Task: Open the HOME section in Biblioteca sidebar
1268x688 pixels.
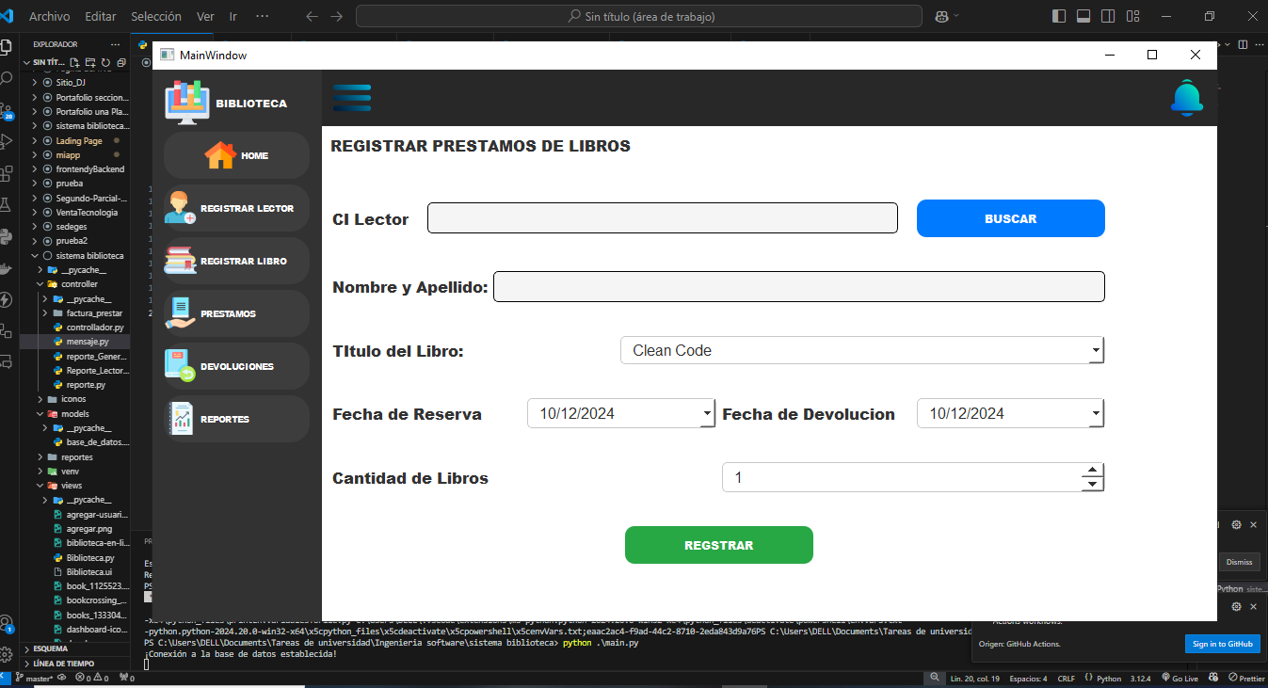Action: point(236,155)
